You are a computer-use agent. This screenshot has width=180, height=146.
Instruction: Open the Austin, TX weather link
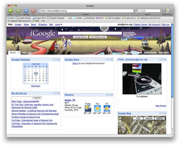pyautogui.click(x=70, y=100)
